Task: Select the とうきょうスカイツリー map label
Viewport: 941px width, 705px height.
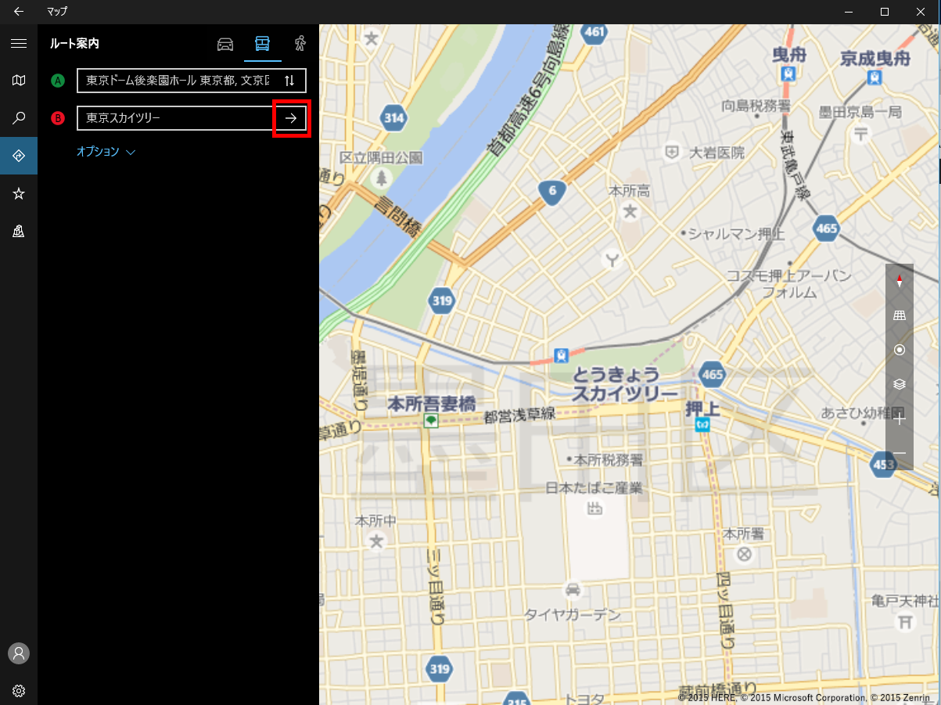Action: pos(625,383)
